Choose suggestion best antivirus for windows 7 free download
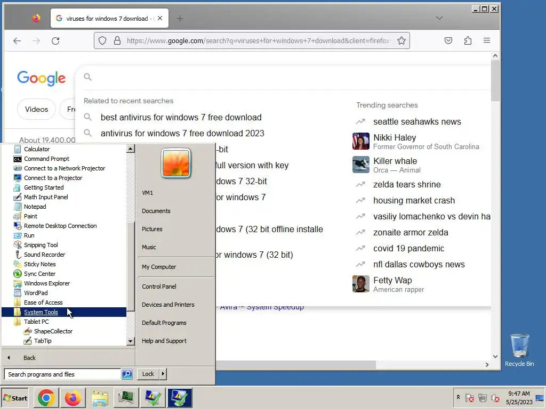Viewport: 546px width, 409px height. pos(181,117)
